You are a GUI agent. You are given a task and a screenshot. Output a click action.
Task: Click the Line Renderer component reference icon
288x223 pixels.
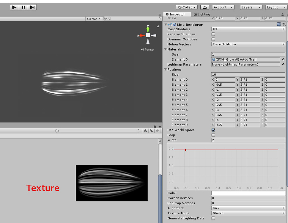(278, 24)
